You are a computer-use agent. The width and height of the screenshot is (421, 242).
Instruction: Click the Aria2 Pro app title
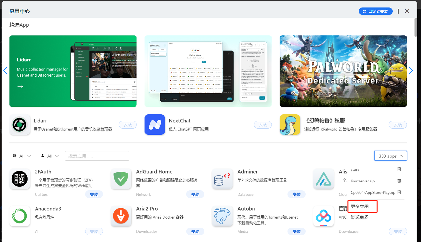point(147,209)
